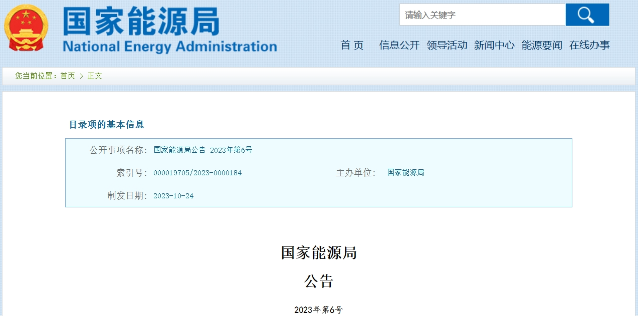Click the 主办单位 value 国家能源局

(406, 173)
